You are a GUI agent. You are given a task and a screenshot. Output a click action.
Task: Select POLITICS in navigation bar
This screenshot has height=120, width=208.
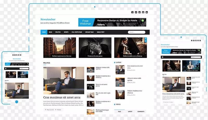pyautogui.click(x=58, y=32)
